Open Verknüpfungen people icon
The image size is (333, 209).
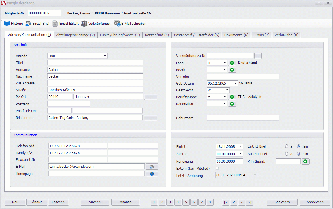[x=84, y=24]
